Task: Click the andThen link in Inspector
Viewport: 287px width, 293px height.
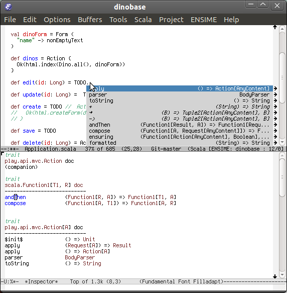Action: [15, 197]
